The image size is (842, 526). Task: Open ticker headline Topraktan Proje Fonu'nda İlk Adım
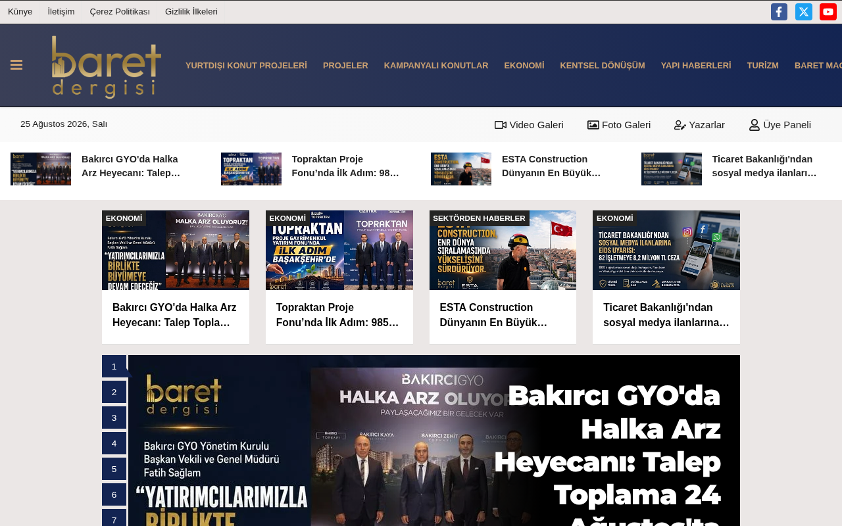tap(345, 166)
